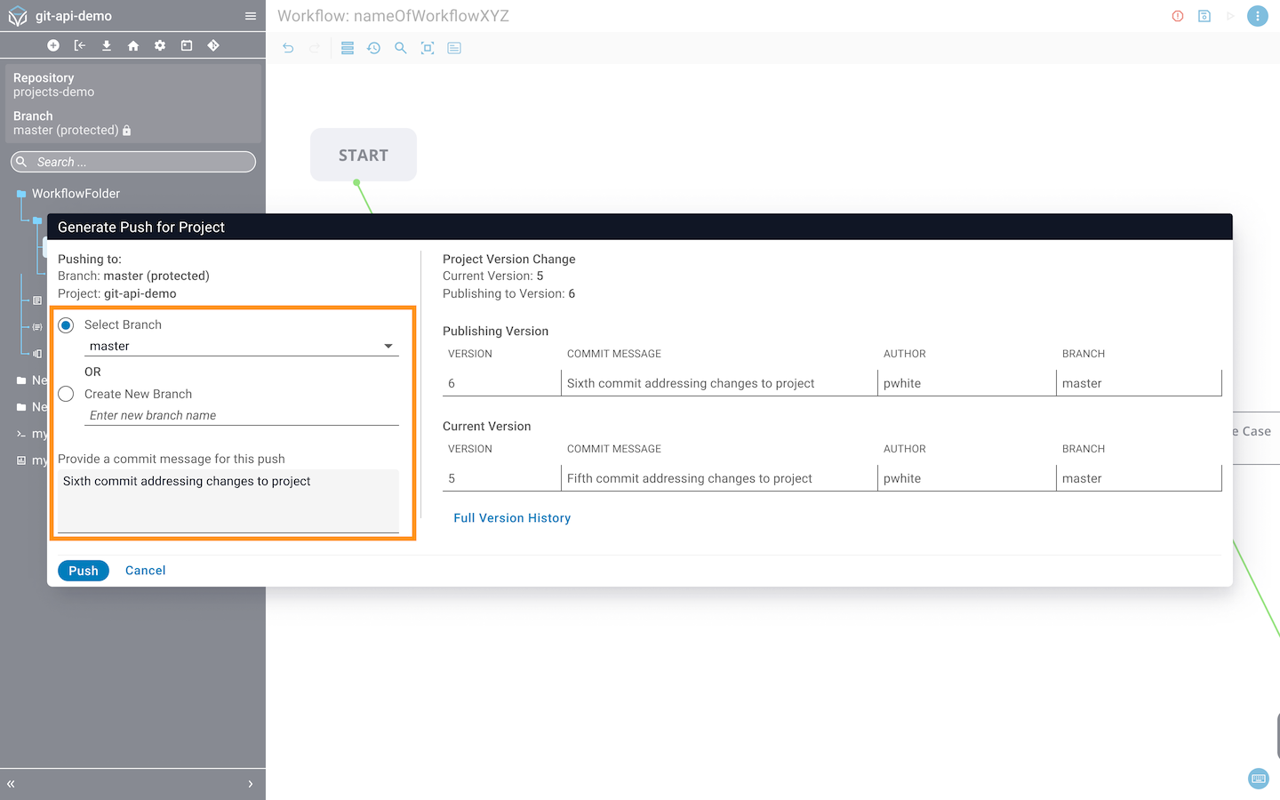The width and height of the screenshot is (1280, 800).
Task: Open settings gear in sidebar toolbar
Action: 160,45
